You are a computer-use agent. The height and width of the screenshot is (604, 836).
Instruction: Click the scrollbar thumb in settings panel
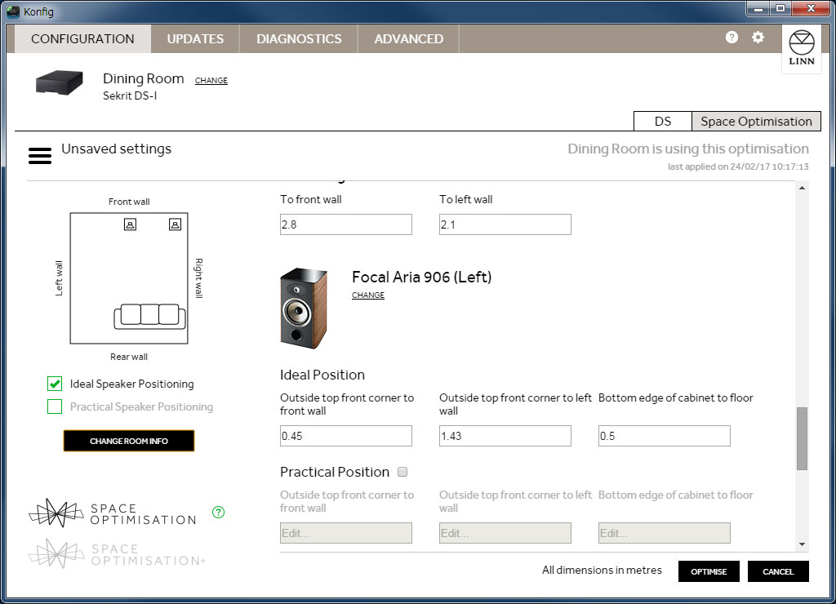click(802, 438)
